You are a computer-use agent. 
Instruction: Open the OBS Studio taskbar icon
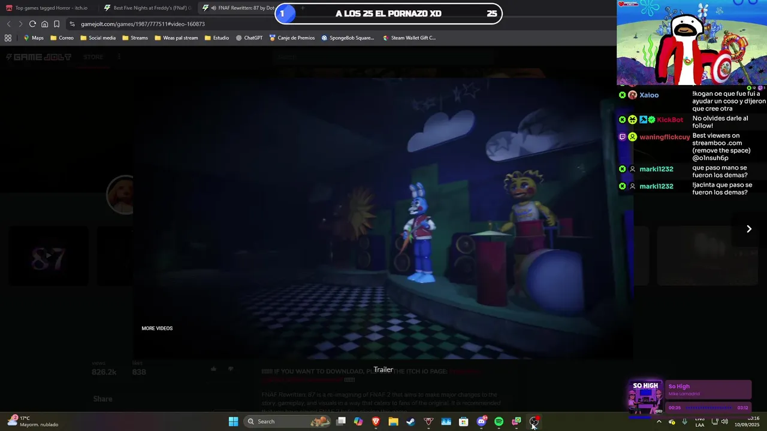(534, 421)
